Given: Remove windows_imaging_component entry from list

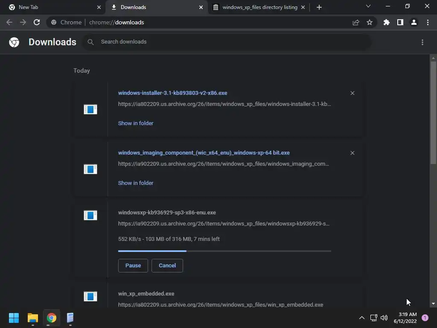Looking at the screenshot, I should pos(352,153).
